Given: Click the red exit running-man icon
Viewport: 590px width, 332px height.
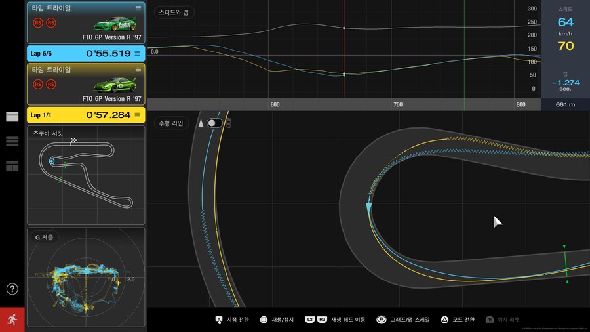Looking at the screenshot, I should tap(12, 319).
